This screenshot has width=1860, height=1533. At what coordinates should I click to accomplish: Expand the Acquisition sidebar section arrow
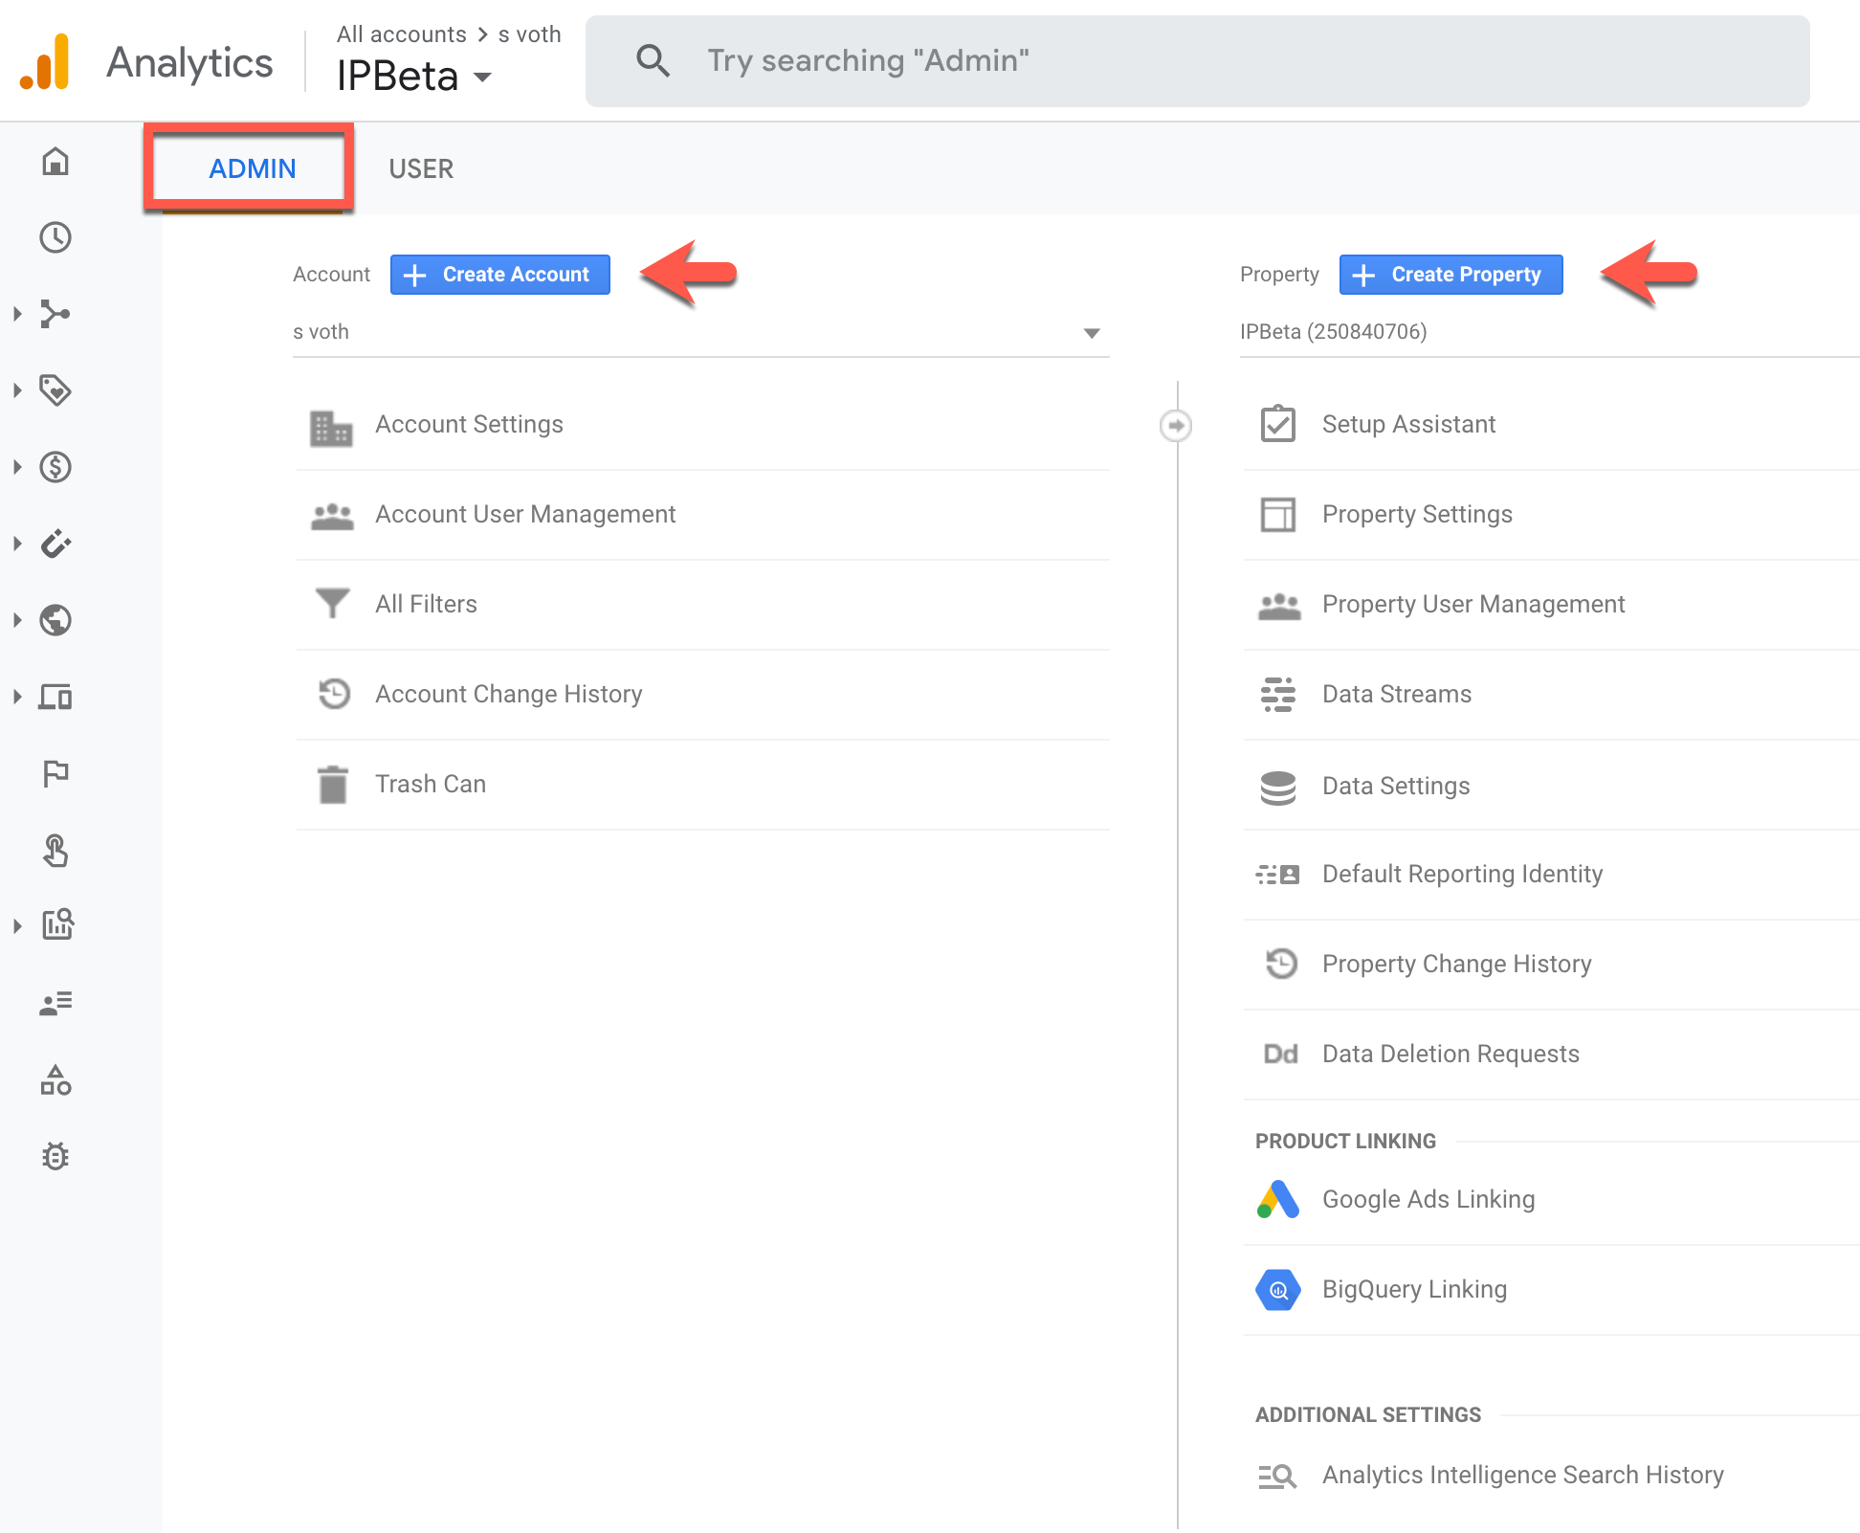click(17, 314)
